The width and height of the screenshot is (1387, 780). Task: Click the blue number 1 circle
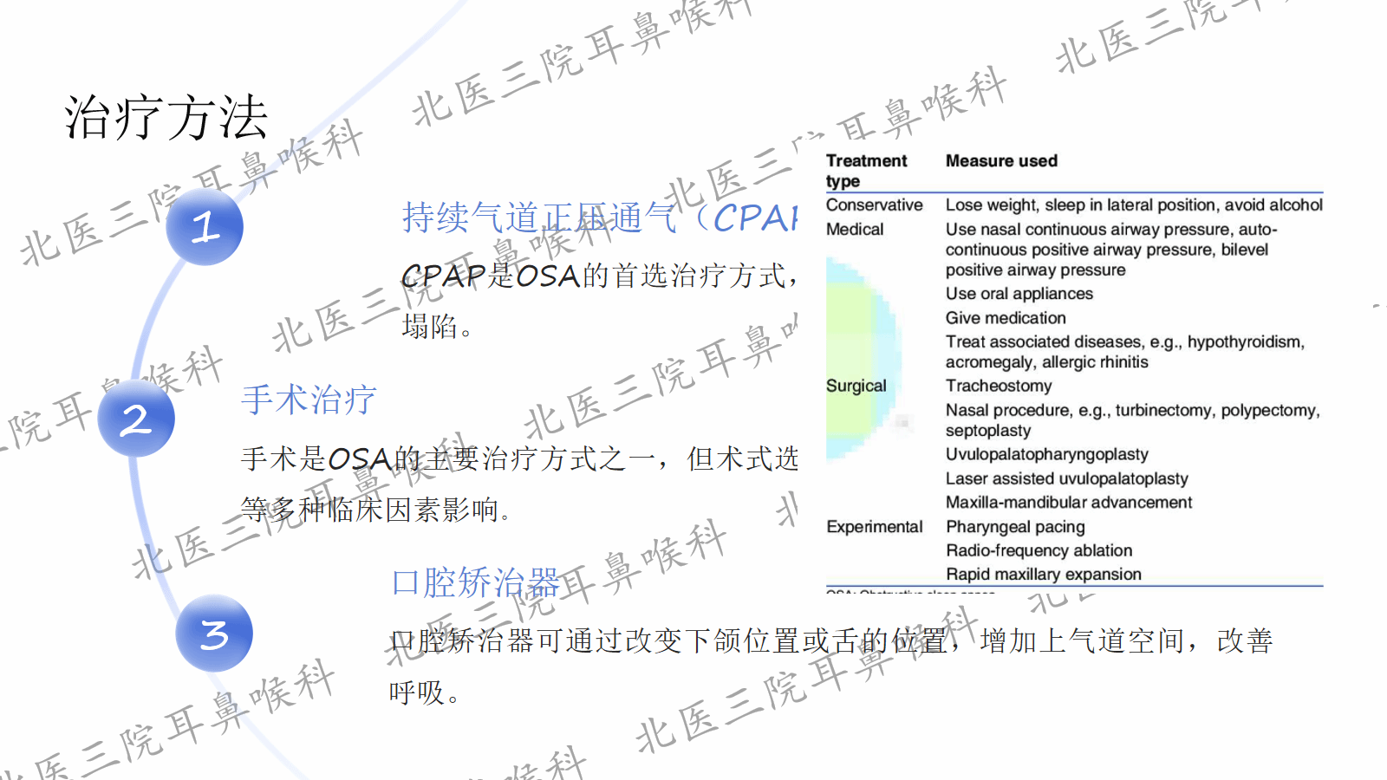205,227
